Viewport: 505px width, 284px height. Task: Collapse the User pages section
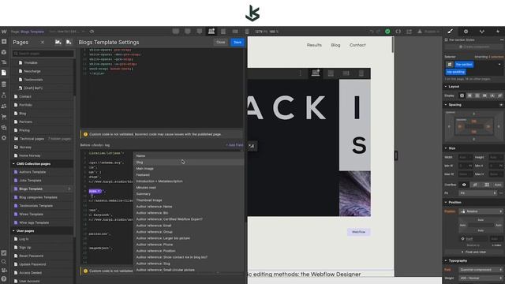coord(13,231)
